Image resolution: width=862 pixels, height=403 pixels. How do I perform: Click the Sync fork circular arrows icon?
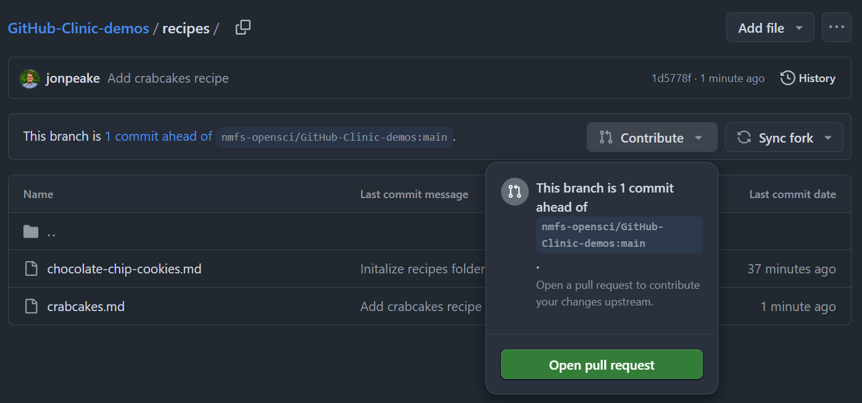744,137
